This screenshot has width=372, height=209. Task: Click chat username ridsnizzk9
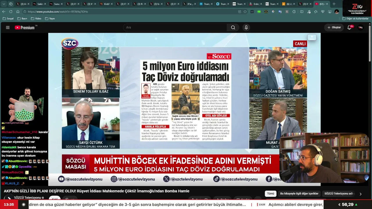[x=8, y=147]
